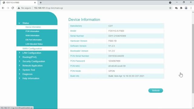The height and width of the screenshot is (109, 194).
Task: Select the serial number D011-2104010309
Action: click(117, 36)
